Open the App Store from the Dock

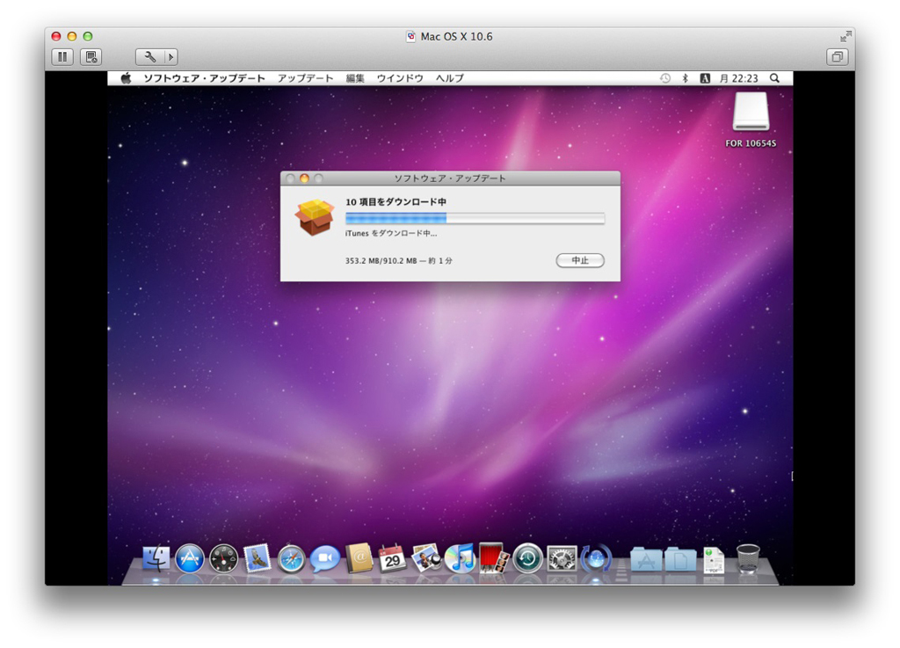point(190,558)
